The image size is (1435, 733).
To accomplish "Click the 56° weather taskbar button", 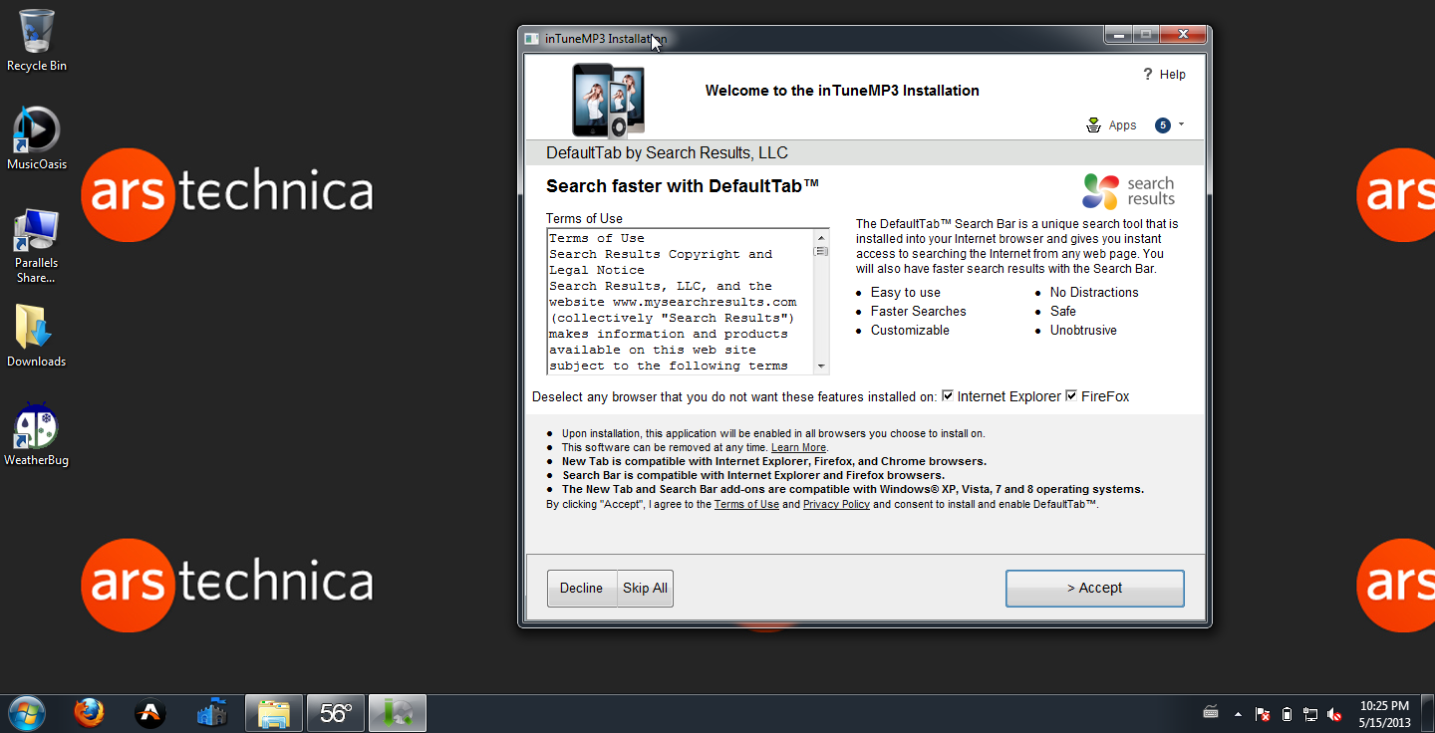I will (336, 713).
